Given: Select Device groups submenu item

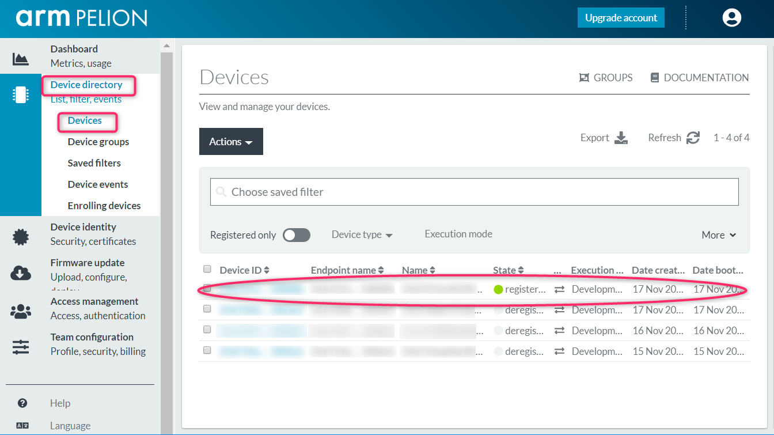Looking at the screenshot, I should pyautogui.click(x=98, y=142).
